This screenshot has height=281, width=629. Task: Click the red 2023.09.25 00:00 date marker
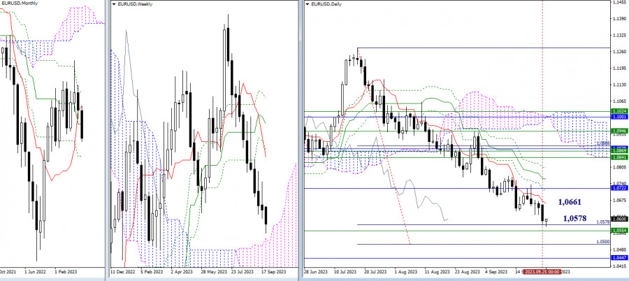click(x=542, y=272)
